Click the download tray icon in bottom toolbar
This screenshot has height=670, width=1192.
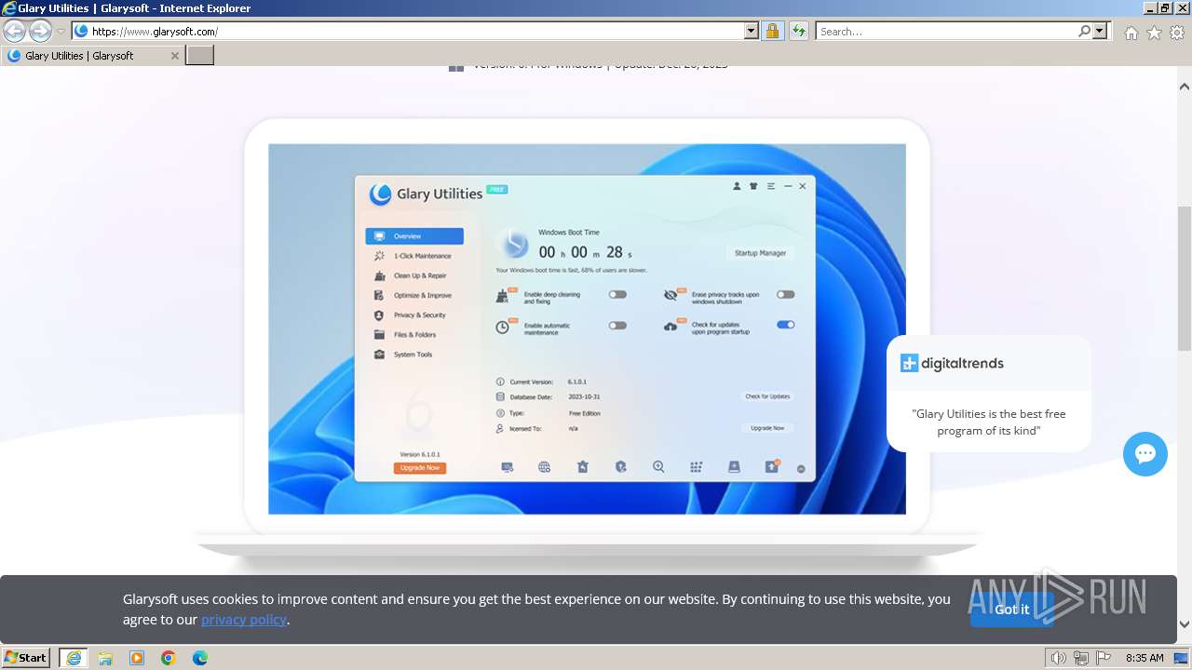pos(734,467)
